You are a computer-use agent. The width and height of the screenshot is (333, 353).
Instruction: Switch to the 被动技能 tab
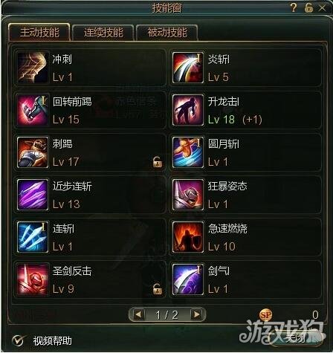coord(167,33)
